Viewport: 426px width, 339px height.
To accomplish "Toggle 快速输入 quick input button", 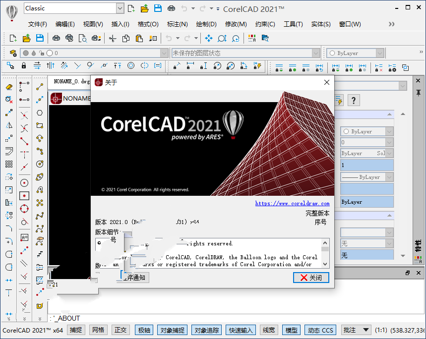I will pos(241,330).
